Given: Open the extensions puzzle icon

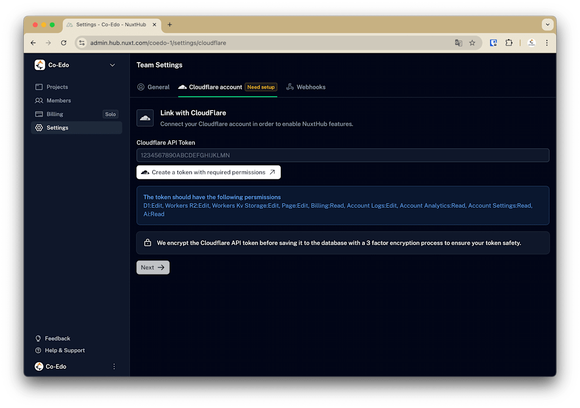Looking at the screenshot, I should coord(508,43).
